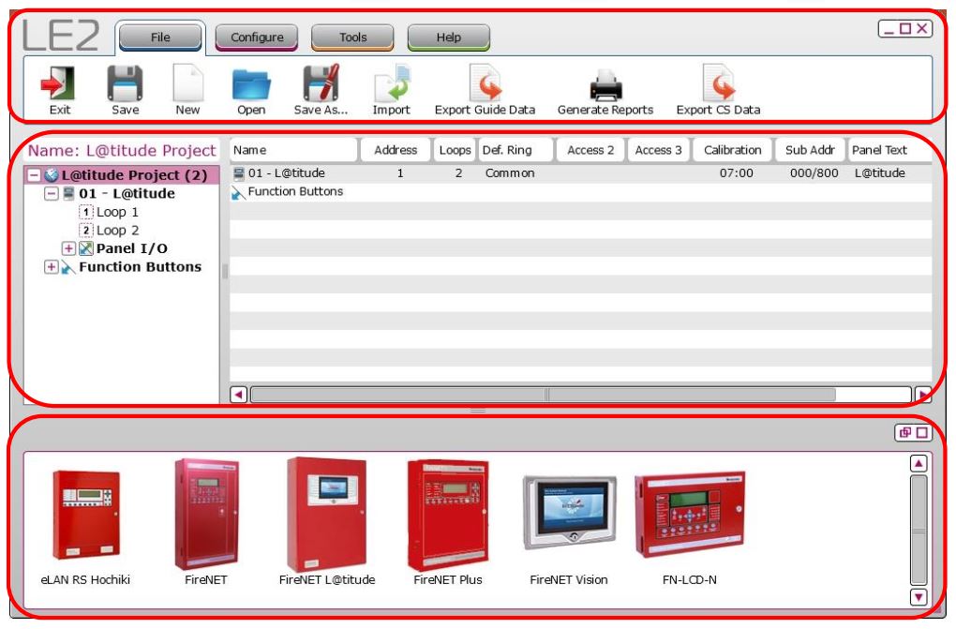Click the panel gallery scroll up arrow
The width and height of the screenshot is (956, 629).
point(919,464)
